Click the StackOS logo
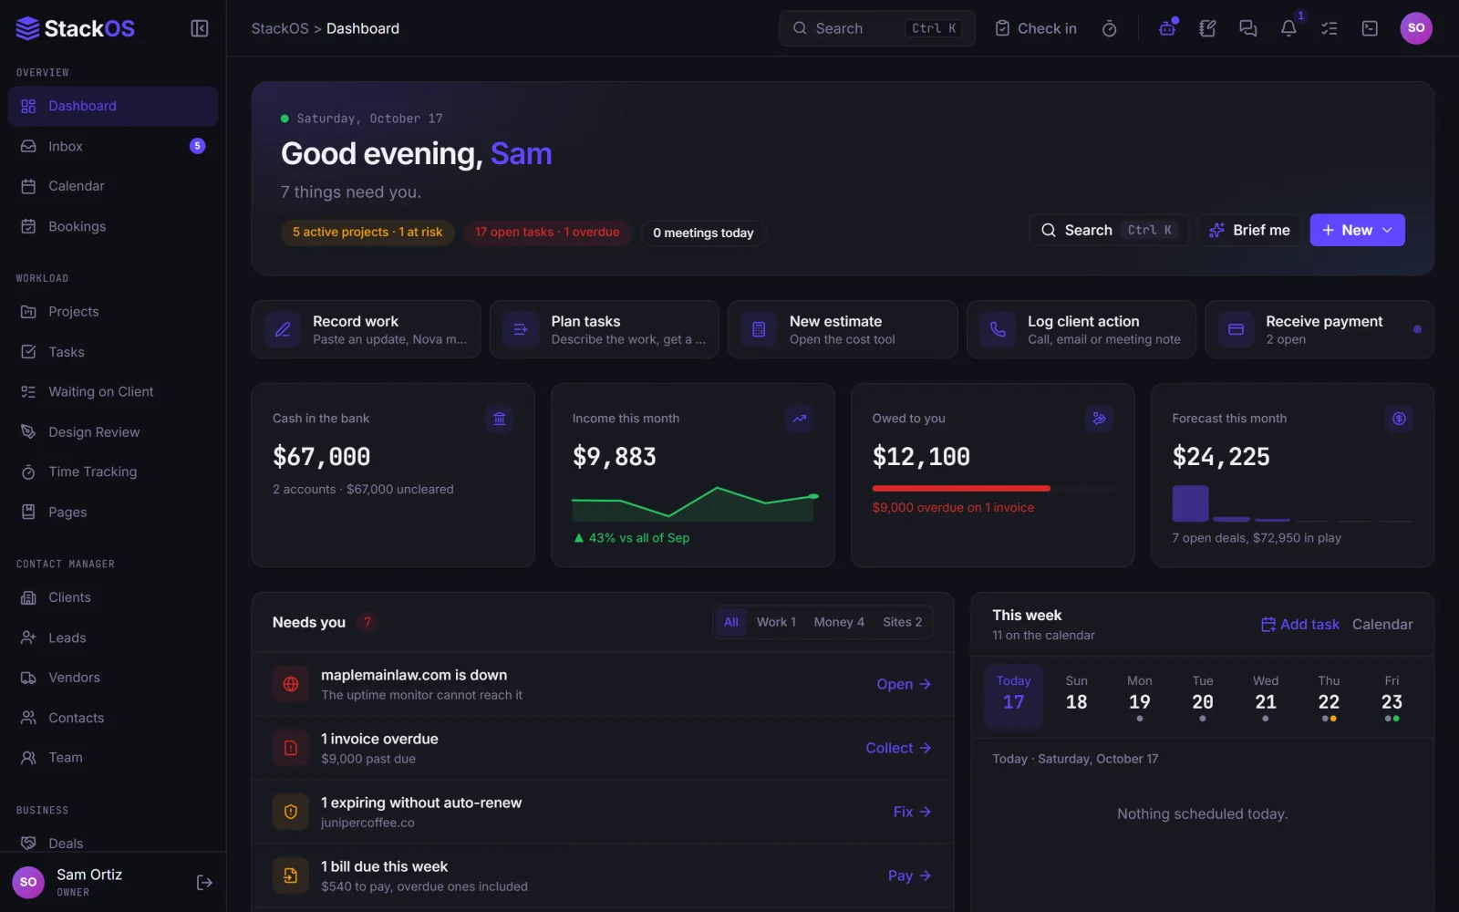Screen dimensions: 1459x912 pyautogui.click(x=76, y=28)
